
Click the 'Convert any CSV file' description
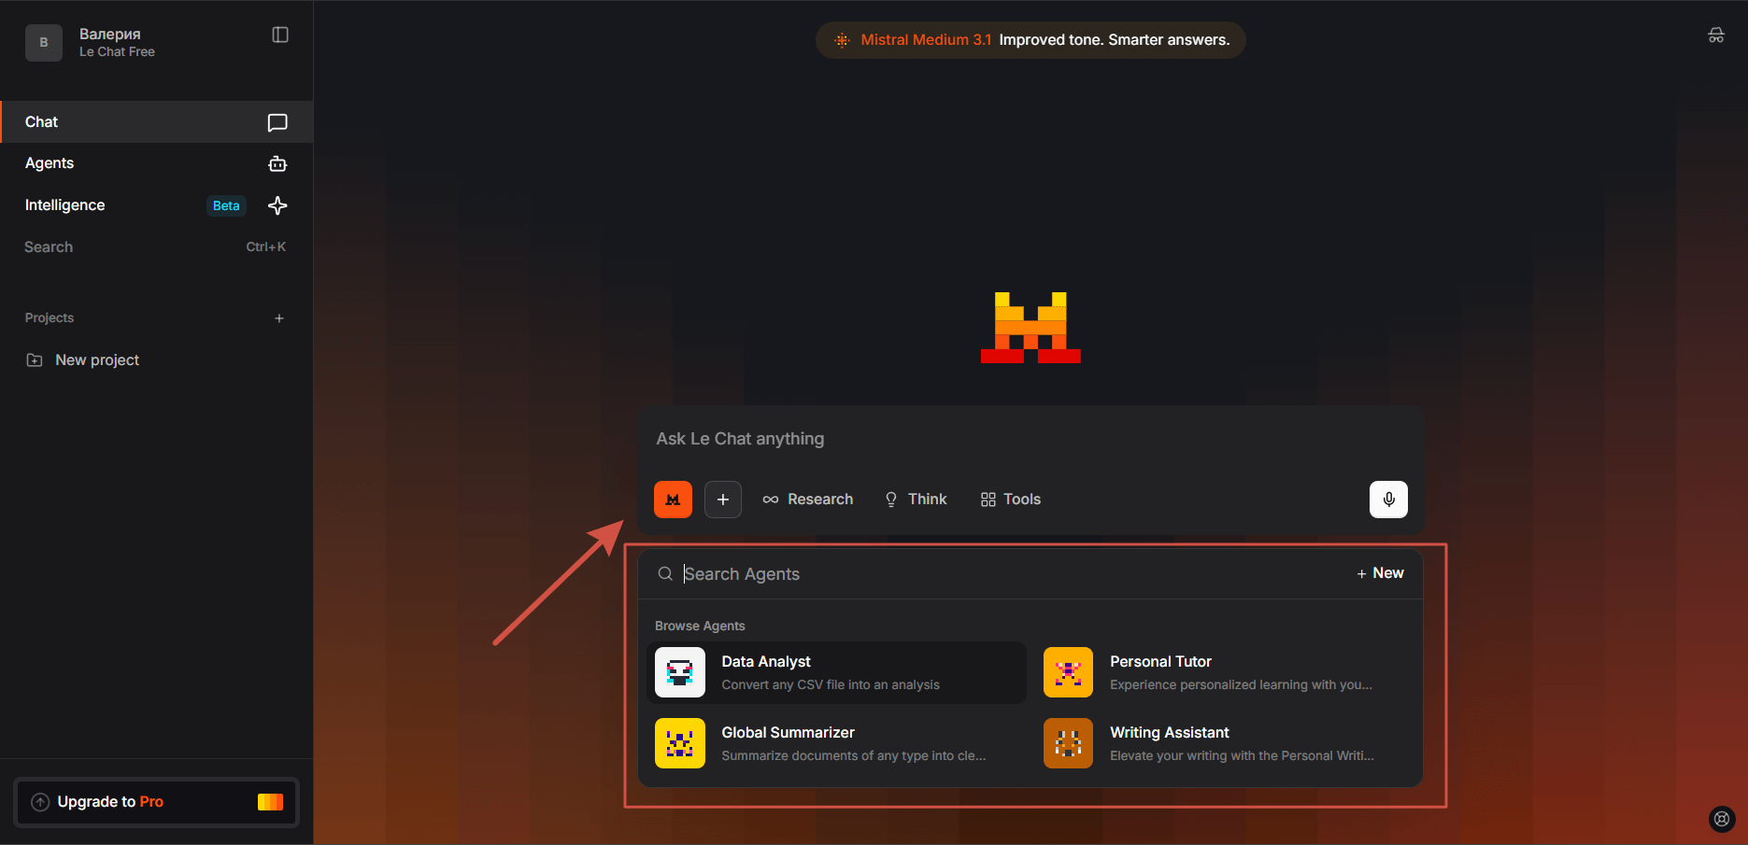coord(831,684)
